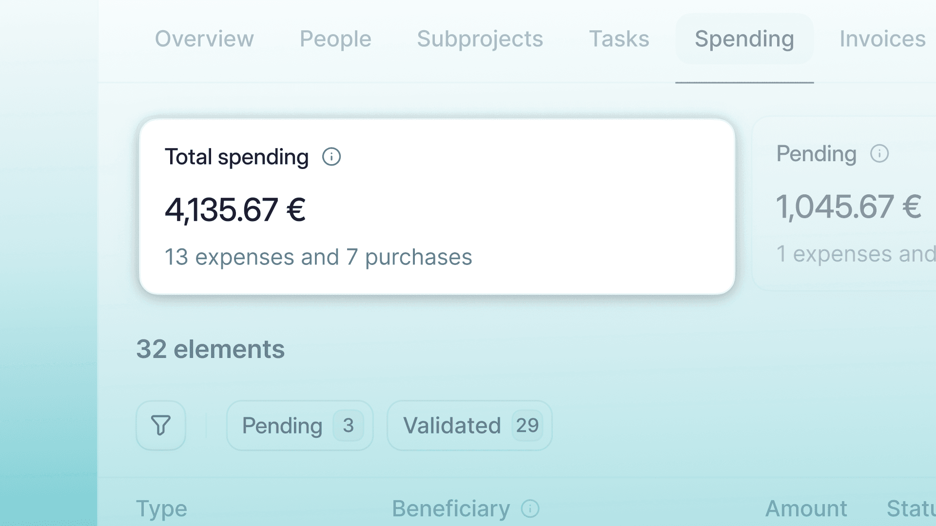Sort the table by Amount column
936x526 pixels.
click(806, 509)
